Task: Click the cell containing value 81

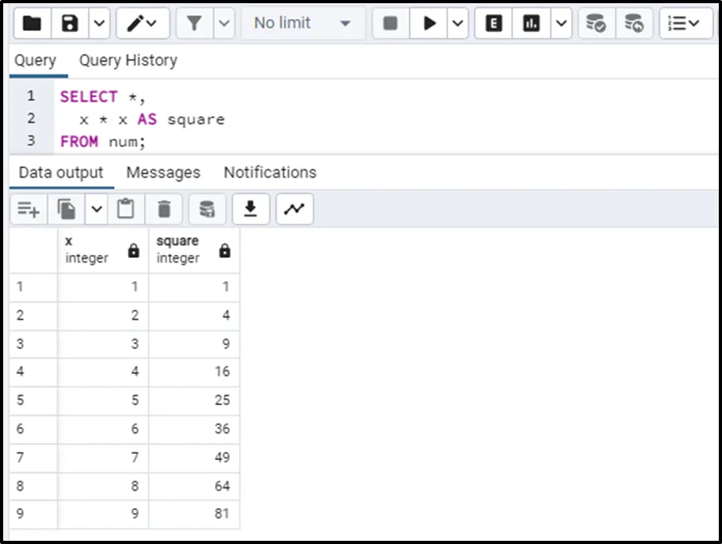Action: click(194, 514)
